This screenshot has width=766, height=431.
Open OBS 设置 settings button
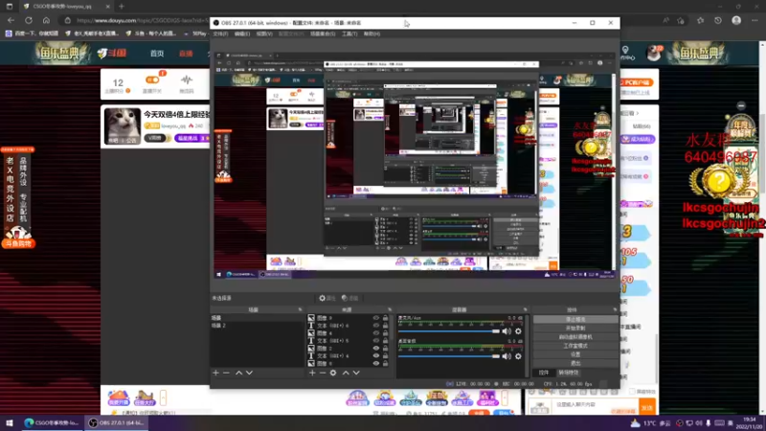[575, 354]
